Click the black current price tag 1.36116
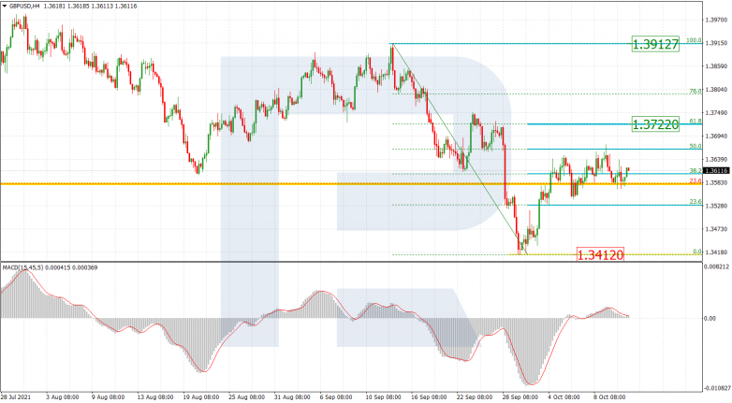The height and width of the screenshot is (403, 732). [717, 171]
